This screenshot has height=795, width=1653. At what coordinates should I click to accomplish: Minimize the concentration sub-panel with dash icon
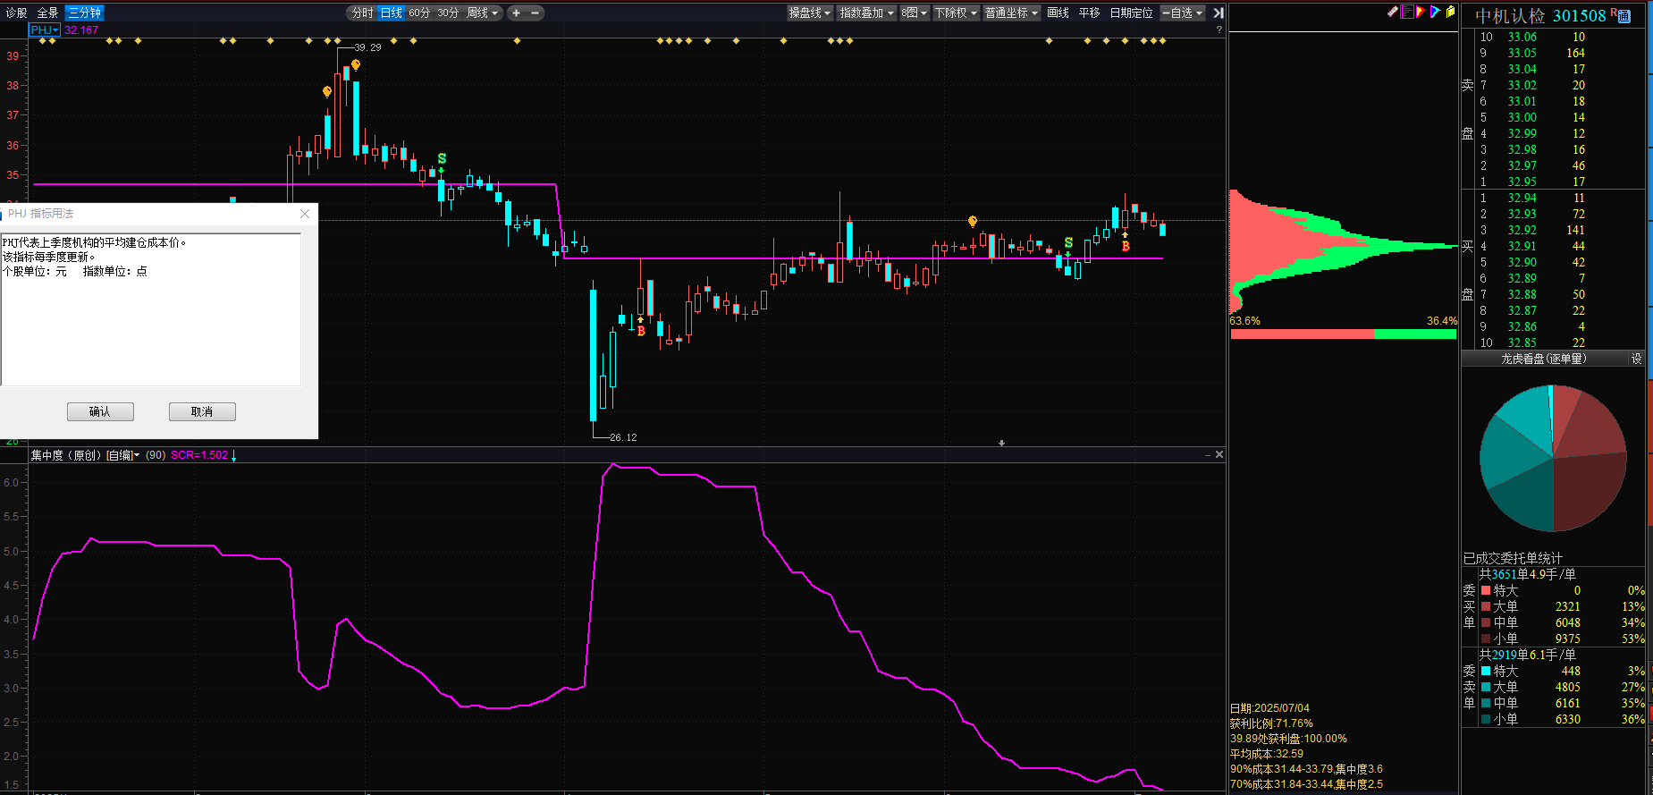click(1207, 455)
